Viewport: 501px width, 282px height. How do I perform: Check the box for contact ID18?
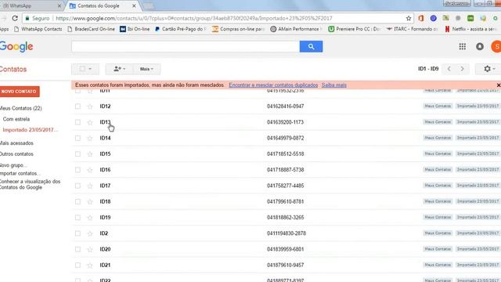click(77, 201)
